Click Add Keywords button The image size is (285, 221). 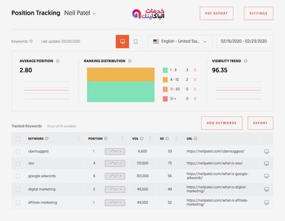pyautogui.click(x=222, y=123)
